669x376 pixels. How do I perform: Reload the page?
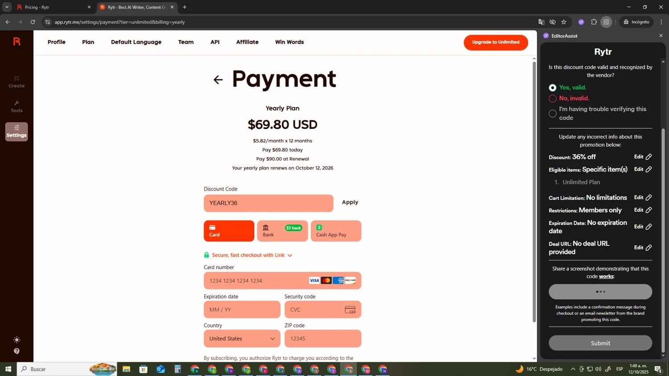(33, 22)
